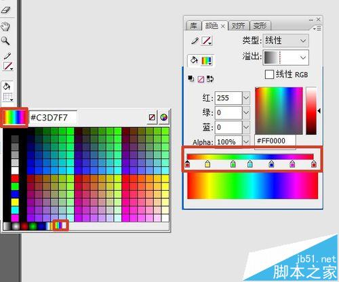Open the toolbar stroke color swatch
339x282 pixels.
pyautogui.click(x=8, y=66)
